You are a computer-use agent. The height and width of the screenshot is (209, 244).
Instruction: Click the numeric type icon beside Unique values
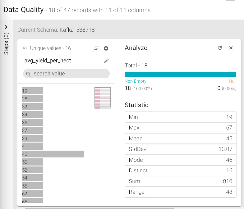click(25, 48)
